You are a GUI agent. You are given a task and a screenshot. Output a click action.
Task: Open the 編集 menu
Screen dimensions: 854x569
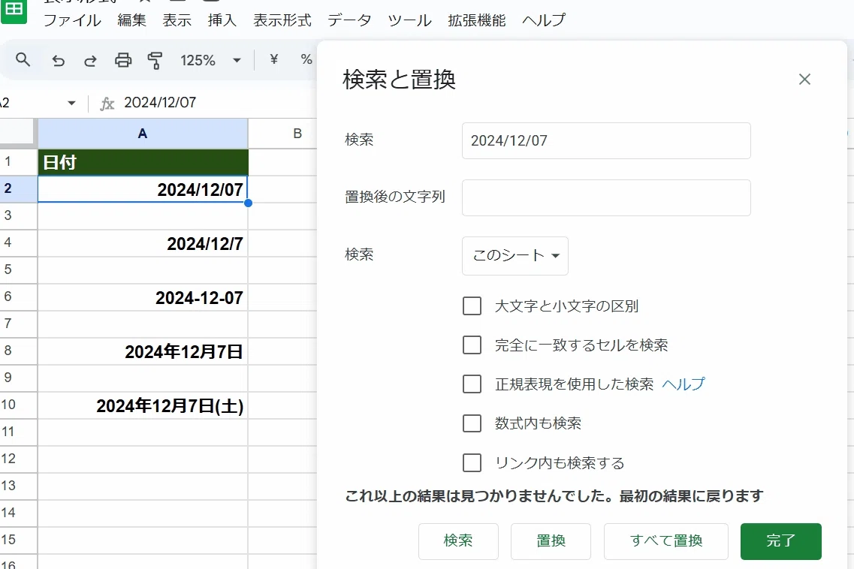tap(131, 20)
